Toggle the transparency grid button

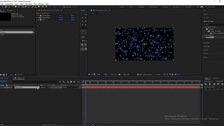[141, 75]
